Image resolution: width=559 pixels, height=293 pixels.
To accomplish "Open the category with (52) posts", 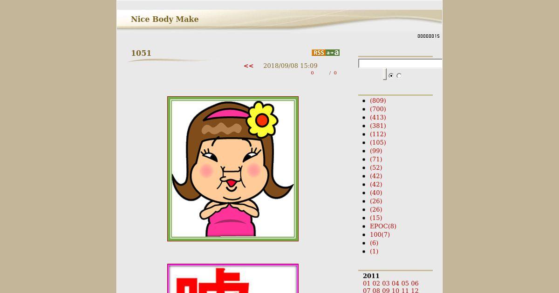I will tap(376, 167).
